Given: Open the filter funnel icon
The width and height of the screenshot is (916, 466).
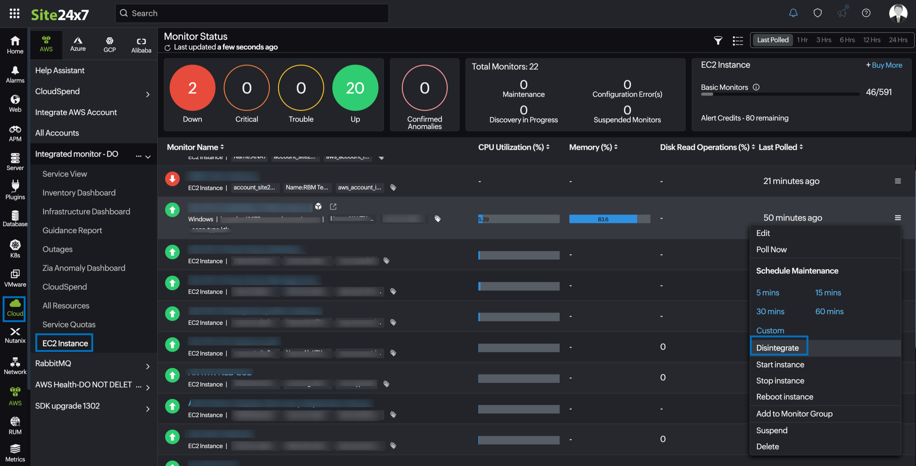Looking at the screenshot, I should coord(718,40).
